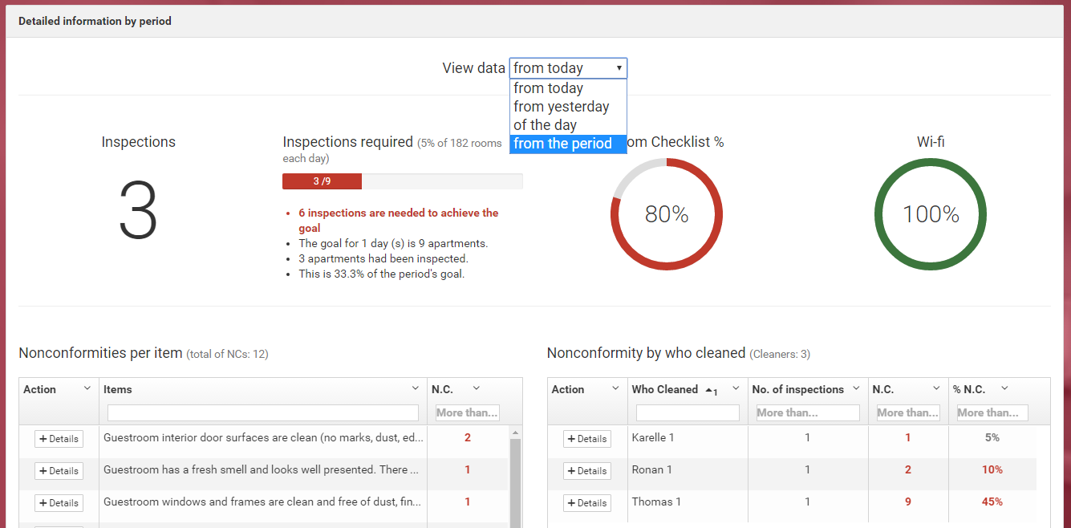Image resolution: width=1071 pixels, height=528 pixels.
Task: Expand Who Cleaned column menu chevron
Action: [x=736, y=388]
